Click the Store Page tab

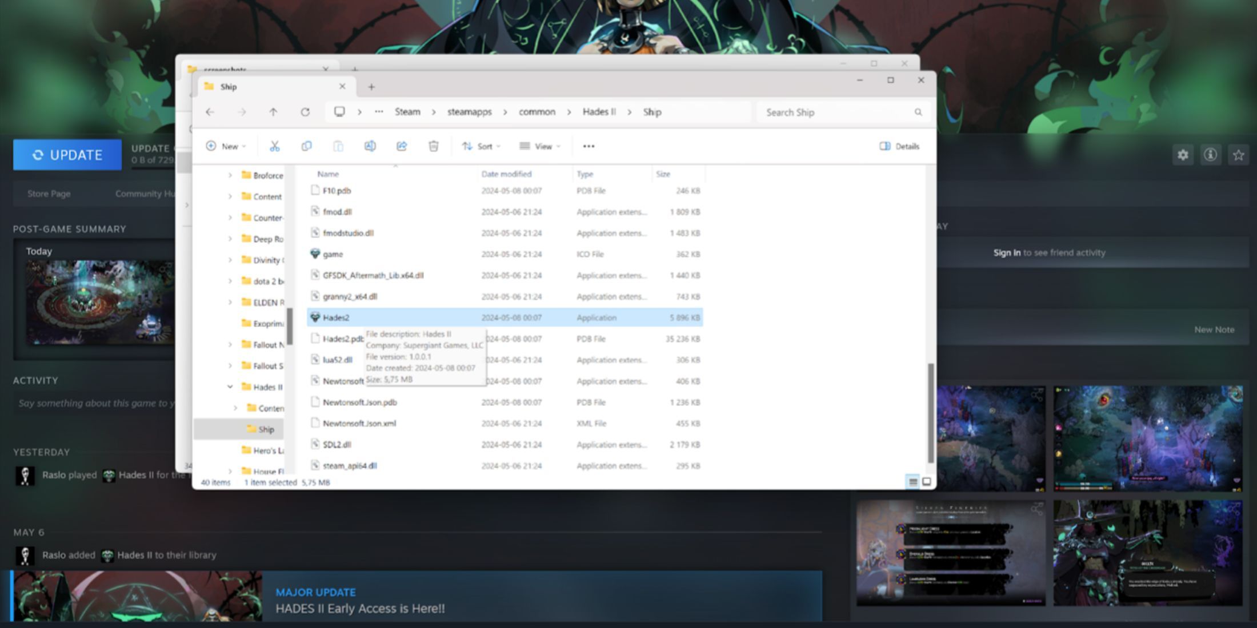pos(49,193)
